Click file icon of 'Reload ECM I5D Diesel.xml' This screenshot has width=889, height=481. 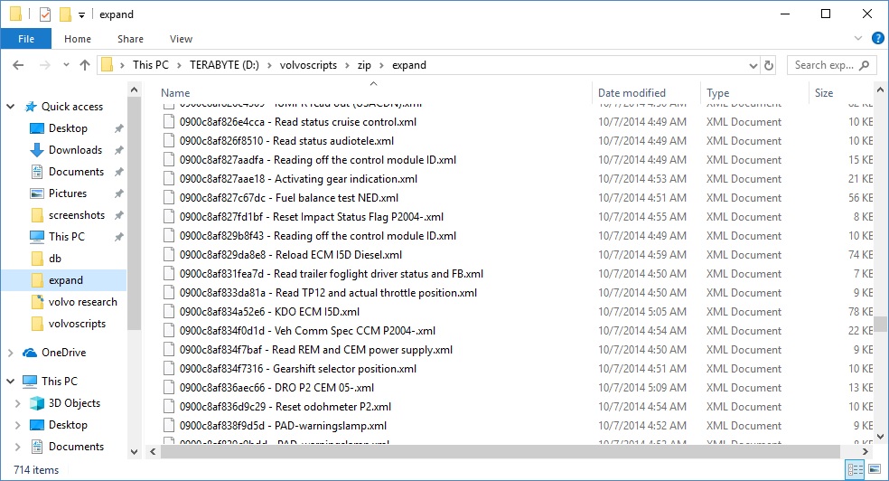pyautogui.click(x=168, y=255)
